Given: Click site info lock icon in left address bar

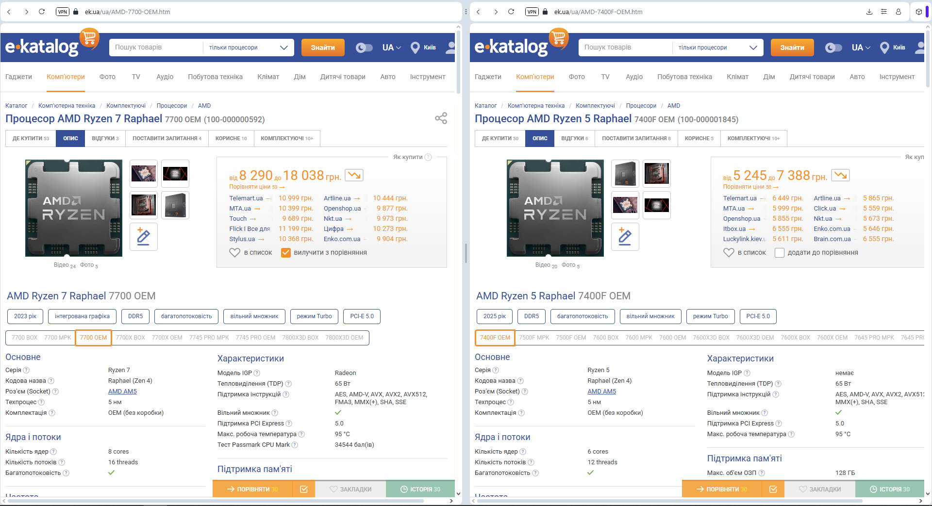Looking at the screenshot, I should point(76,12).
